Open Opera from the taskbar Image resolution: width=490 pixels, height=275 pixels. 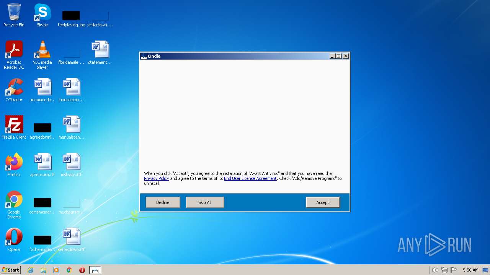click(x=82, y=270)
